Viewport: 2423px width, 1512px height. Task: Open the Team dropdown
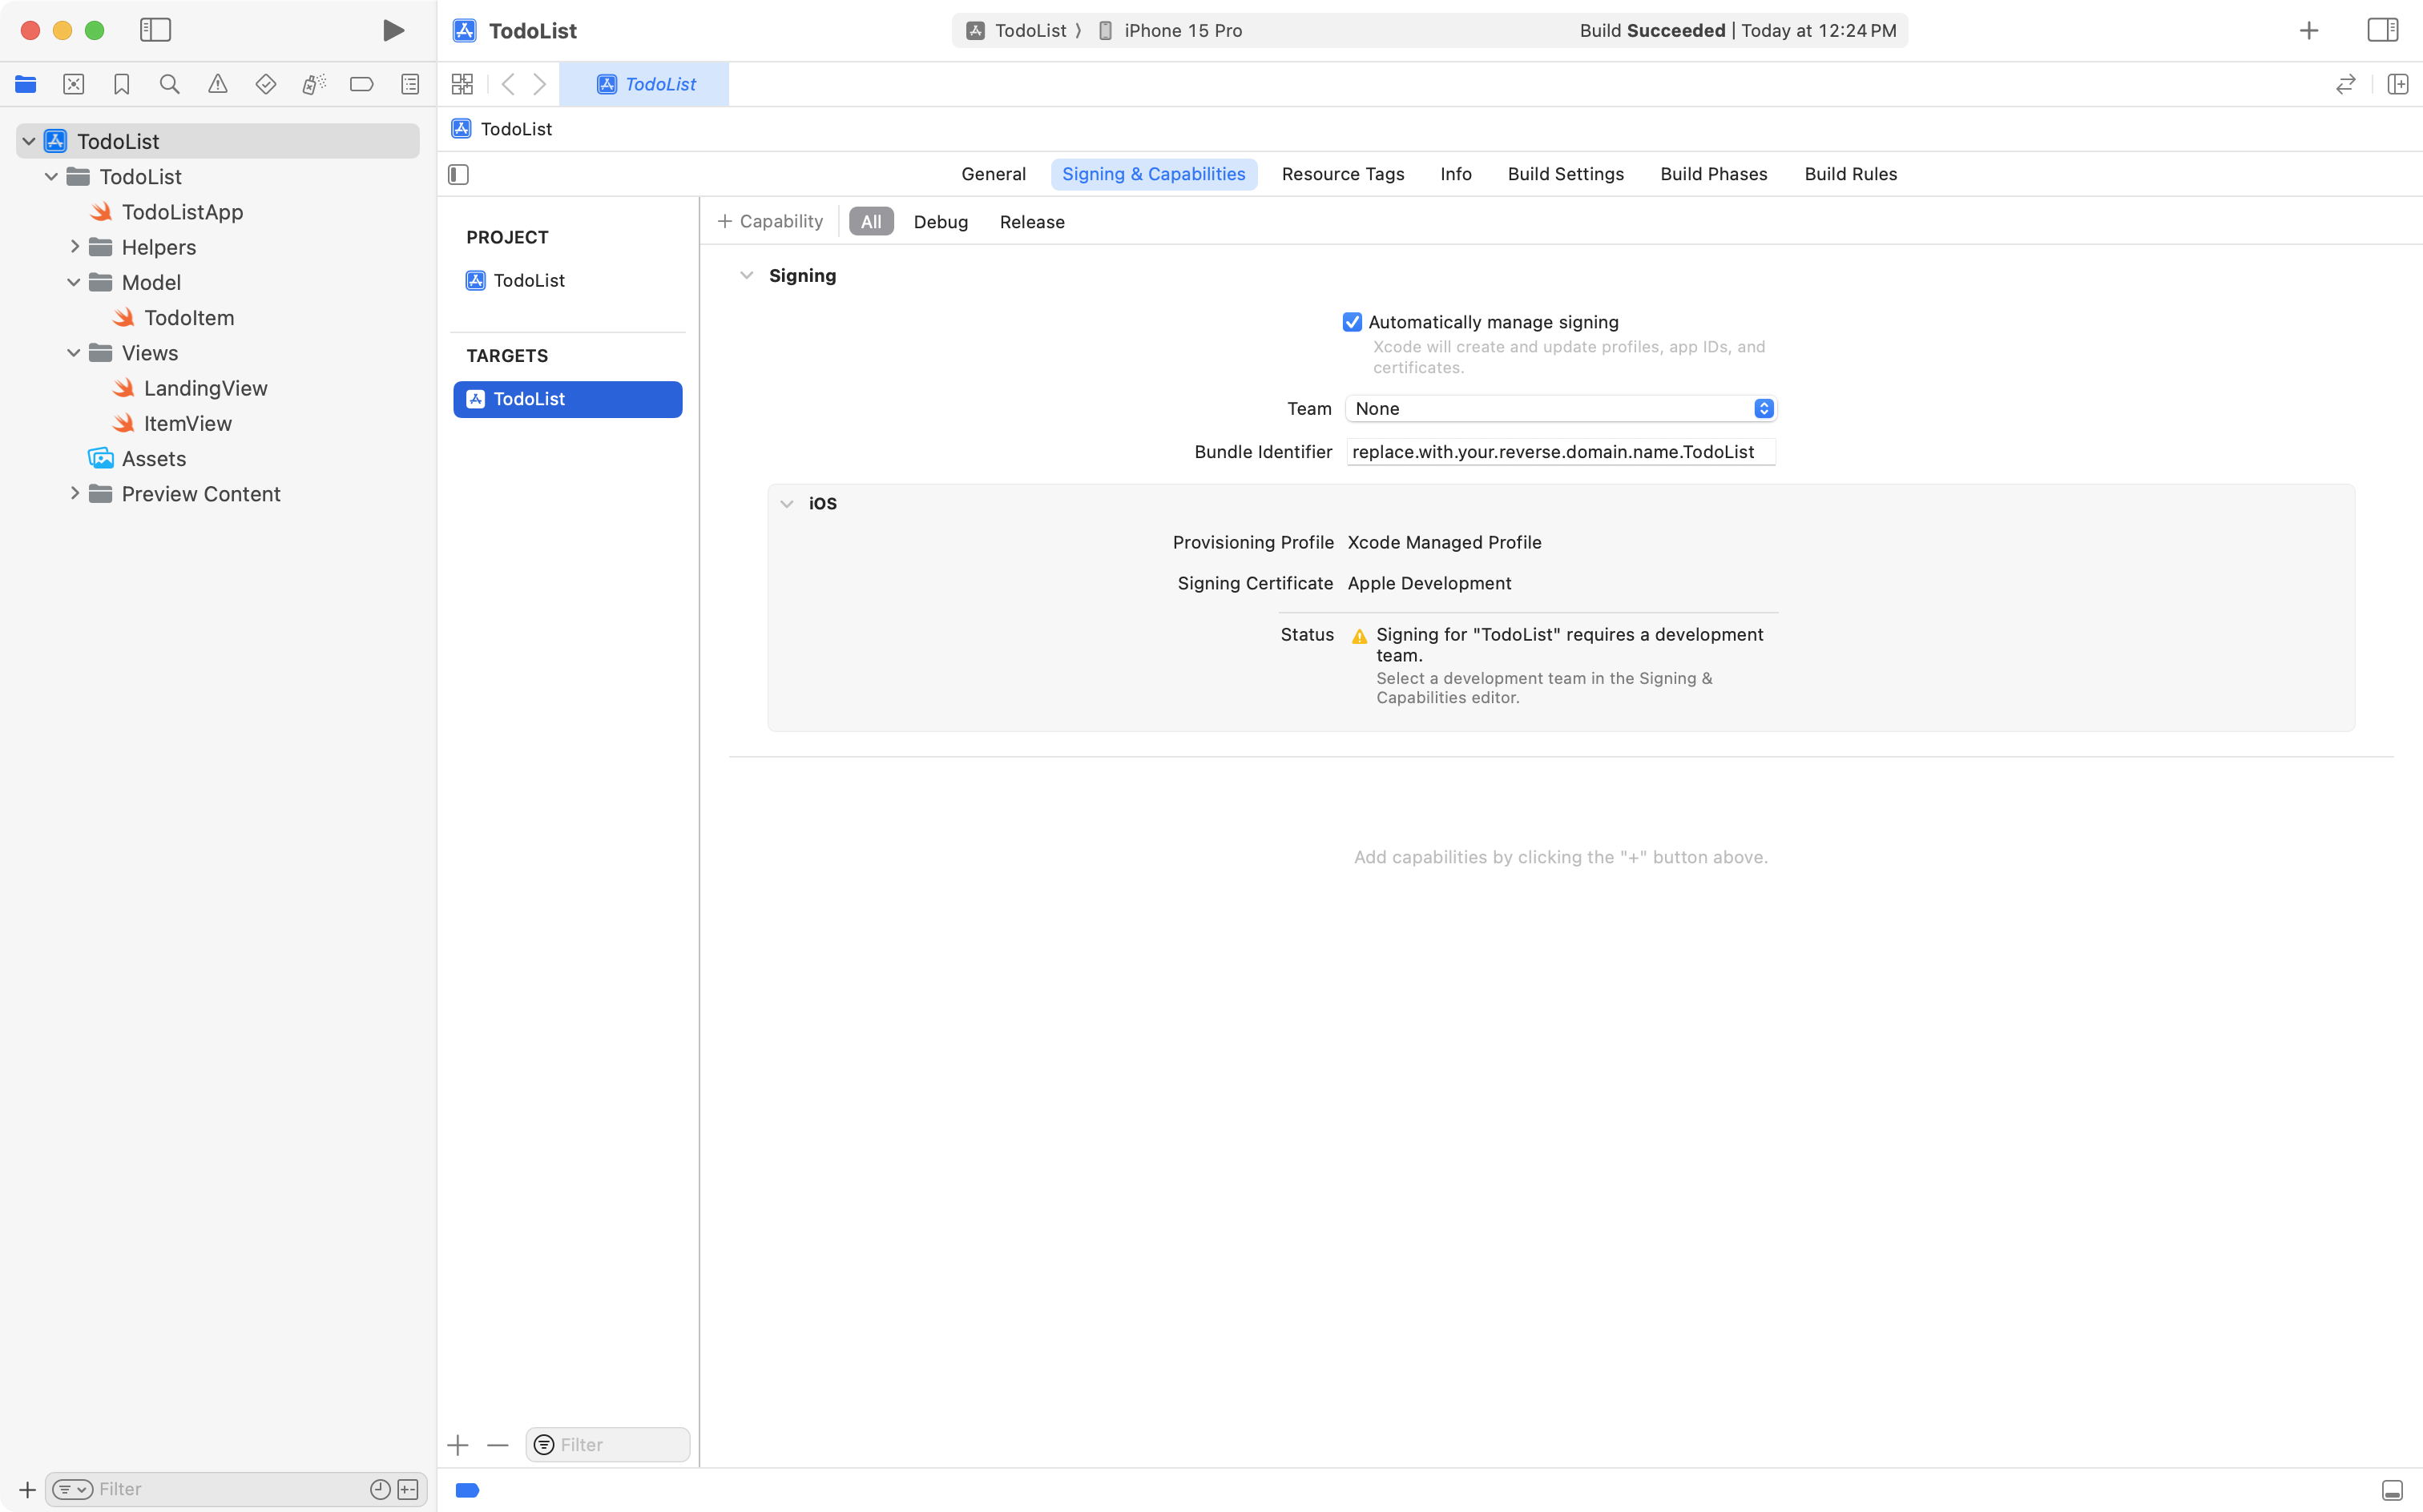click(x=1561, y=409)
